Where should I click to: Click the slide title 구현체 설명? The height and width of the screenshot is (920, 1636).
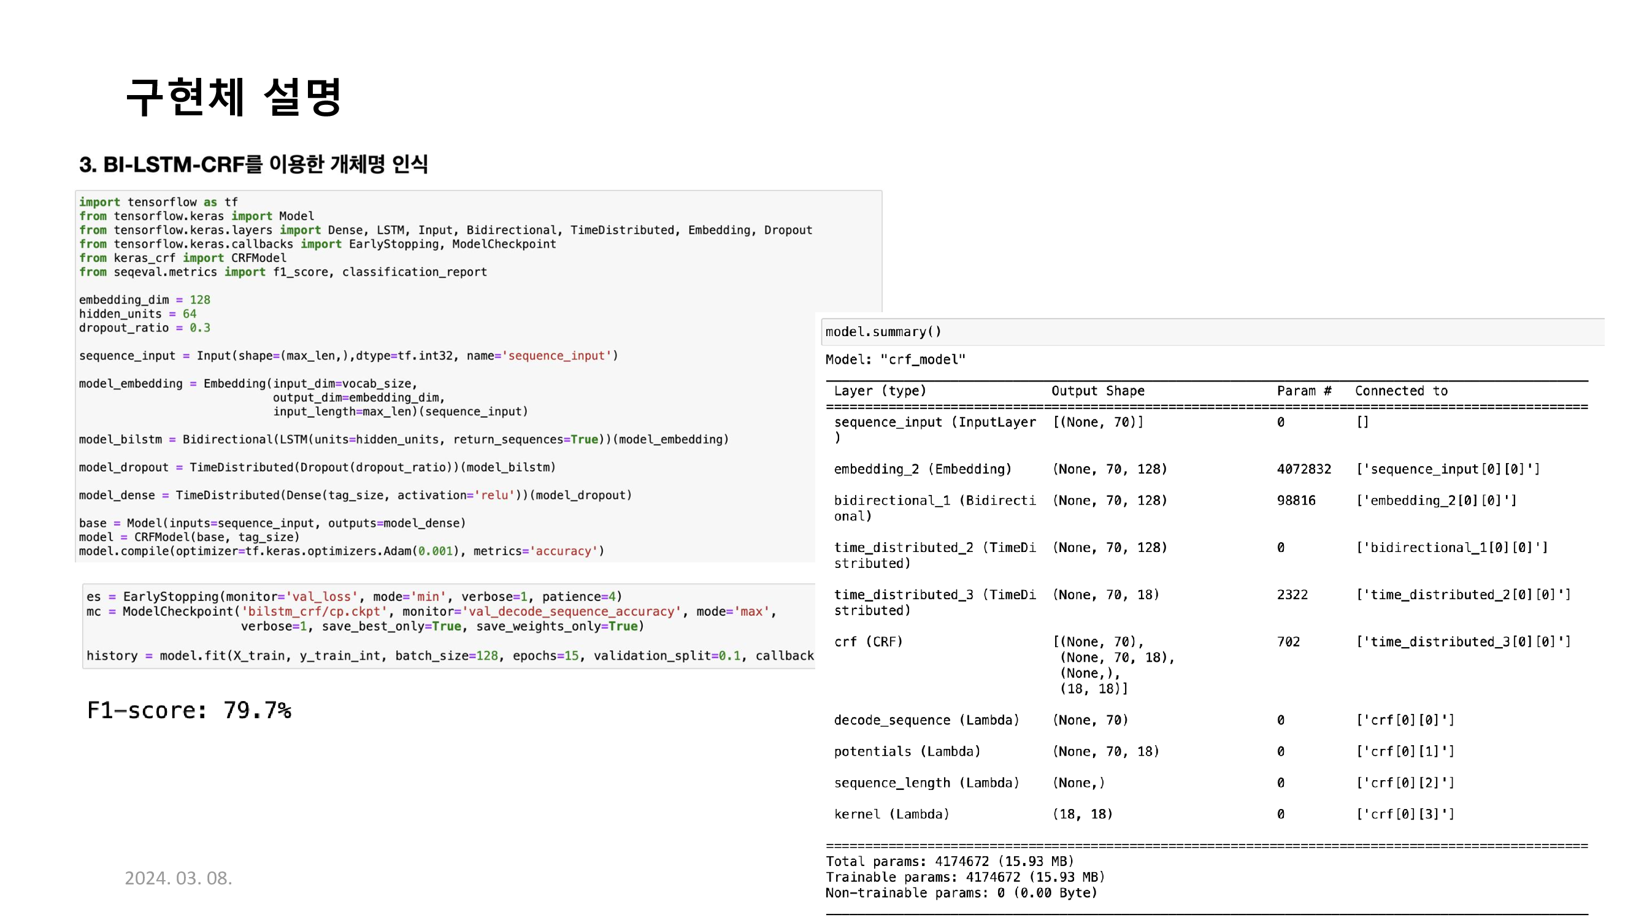tap(234, 97)
